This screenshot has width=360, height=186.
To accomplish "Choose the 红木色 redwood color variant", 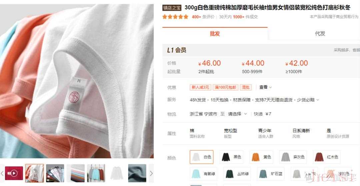I will pyautogui.click(x=327, y=157).
